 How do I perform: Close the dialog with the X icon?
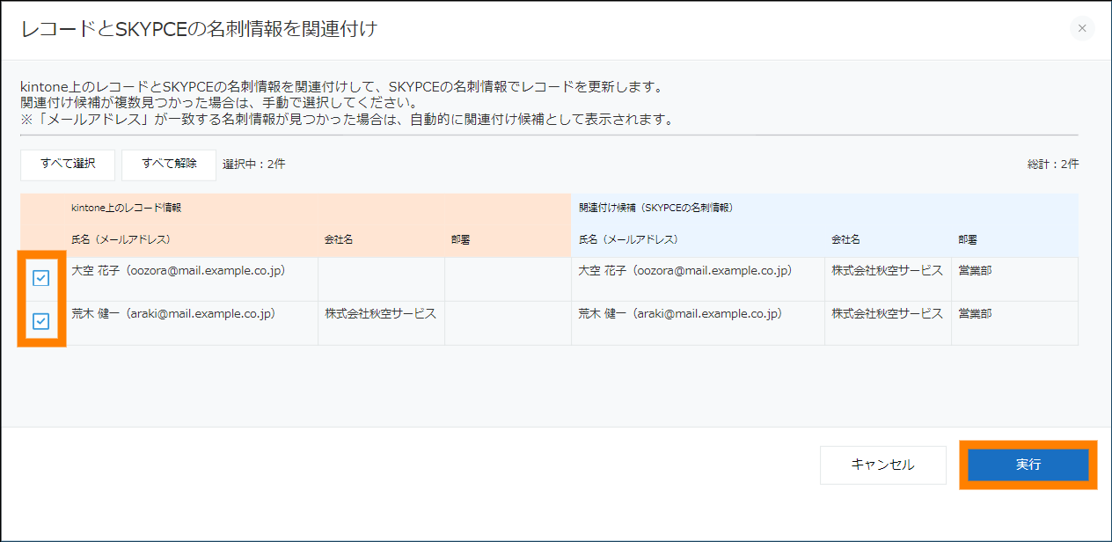point(1082,28)
